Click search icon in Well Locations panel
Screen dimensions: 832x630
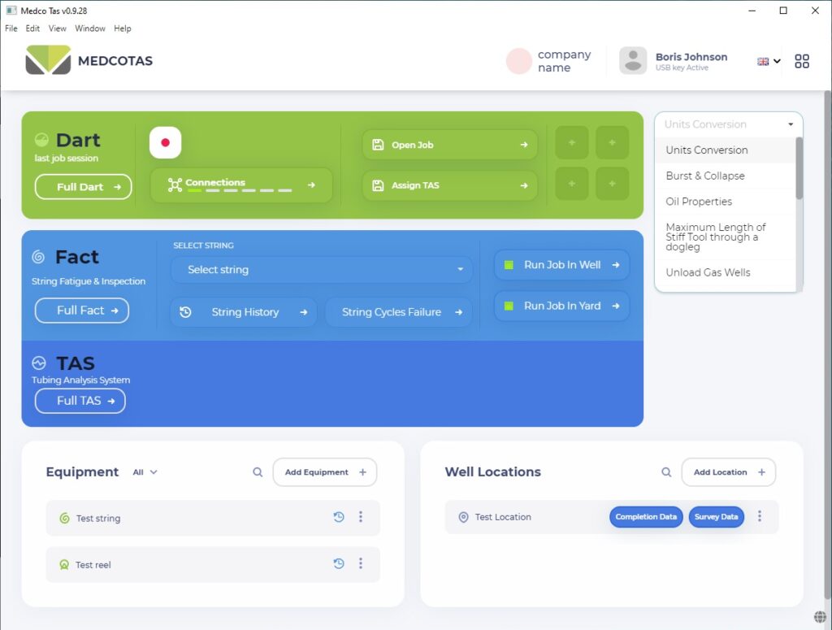pos(666,472)
